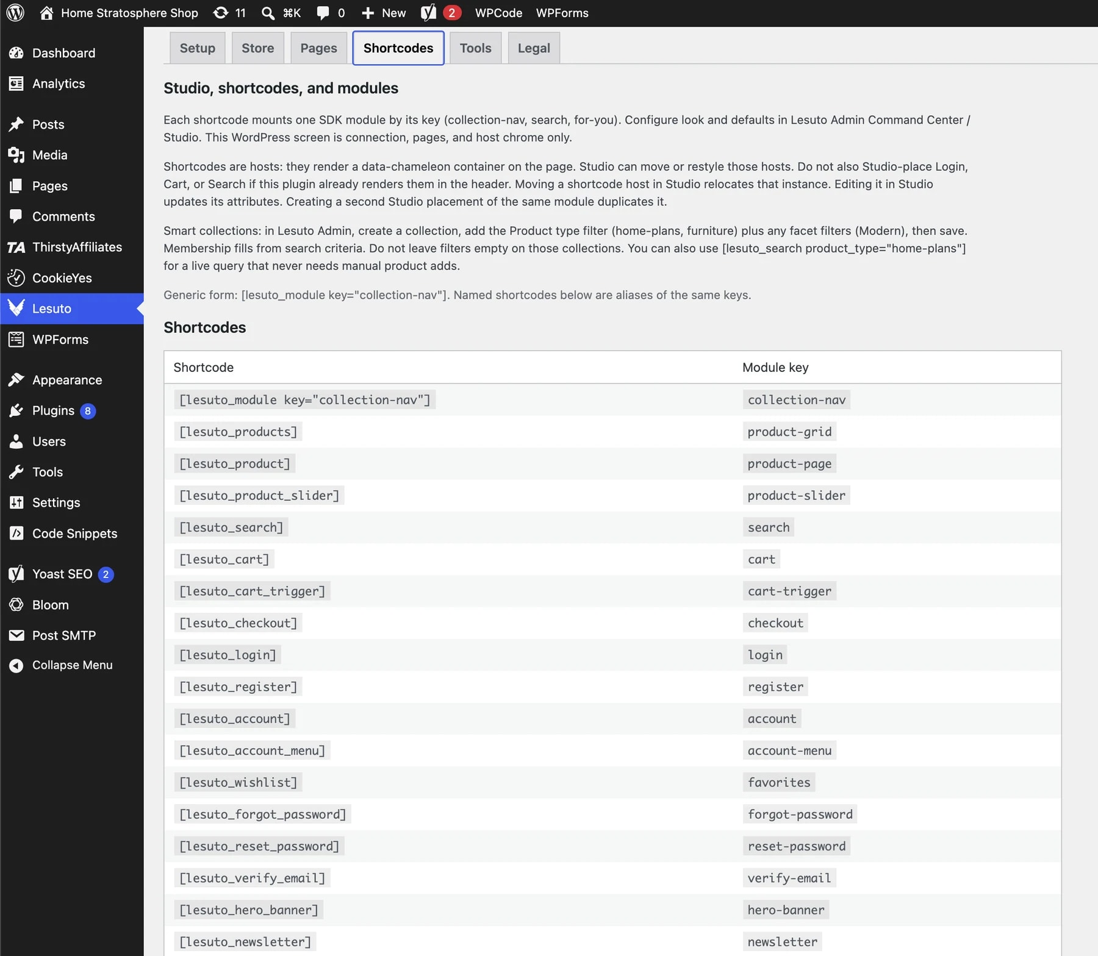Click the Analytics sidebar icon

pyautogui.click(x=16, y=84)
